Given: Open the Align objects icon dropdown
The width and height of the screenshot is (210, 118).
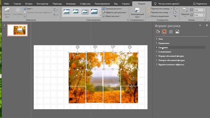Looking at the screenshot, I should tap(175, 9).
